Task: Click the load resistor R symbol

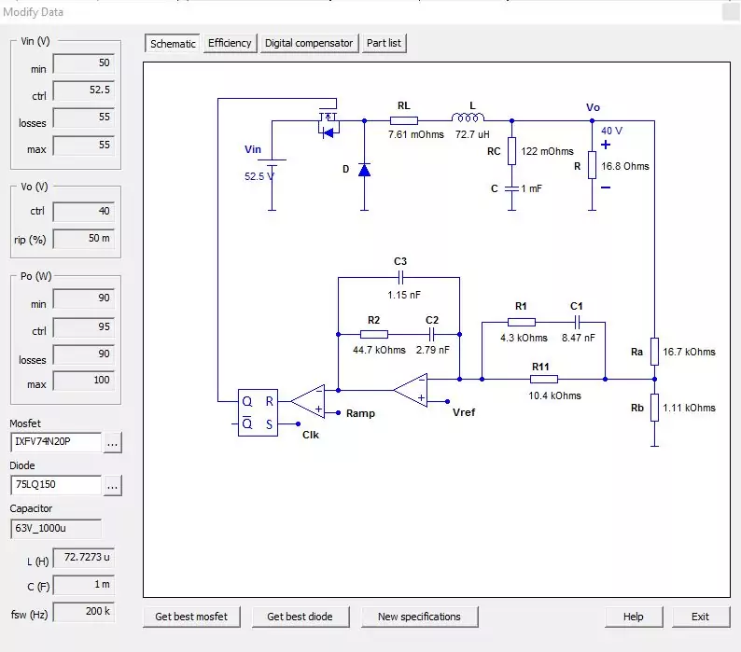Action: click(x=592, y=166)
